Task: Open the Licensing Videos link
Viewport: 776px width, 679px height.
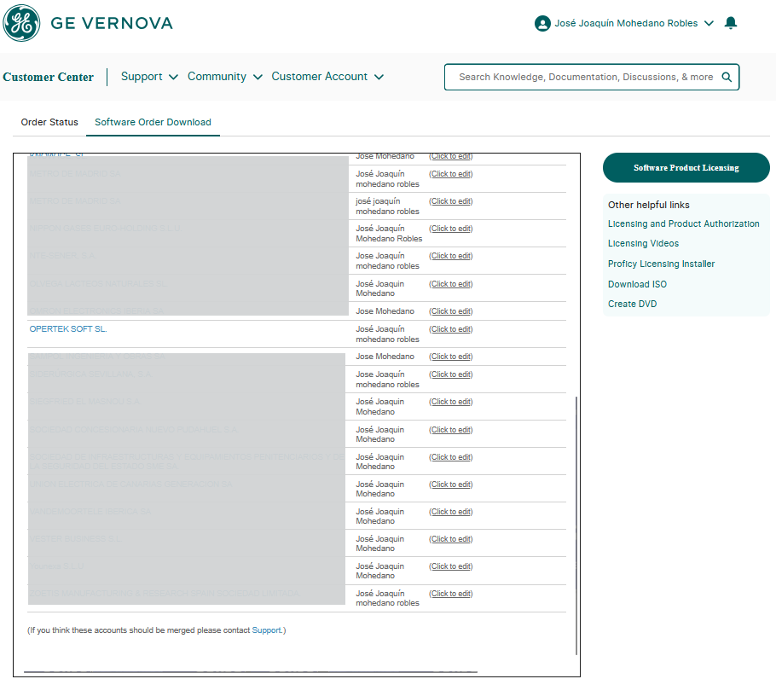Action: pyautogui.click(x=643, y=243)
